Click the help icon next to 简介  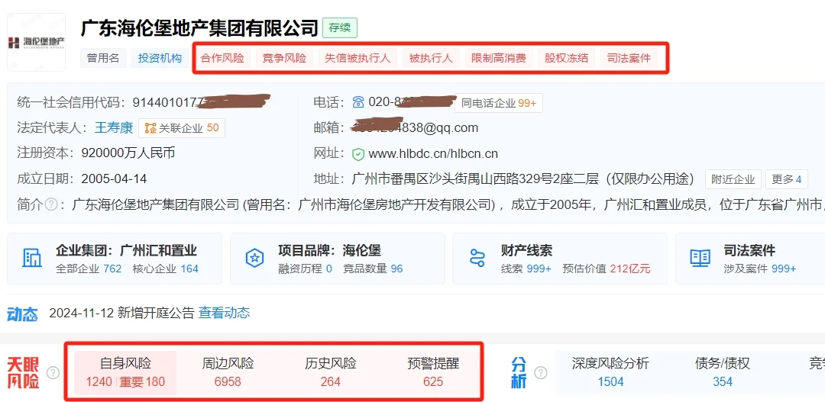tap(51, 204)
